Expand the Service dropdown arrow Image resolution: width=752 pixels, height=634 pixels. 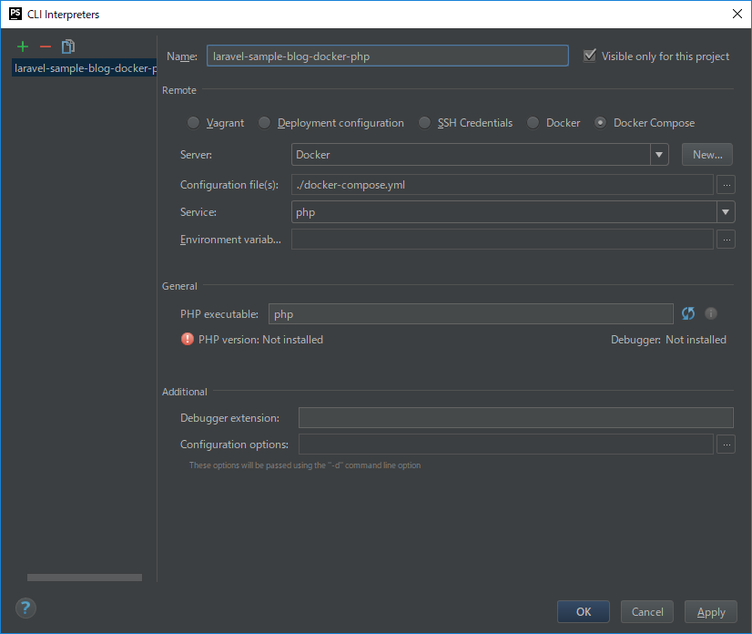coord(726,212)
